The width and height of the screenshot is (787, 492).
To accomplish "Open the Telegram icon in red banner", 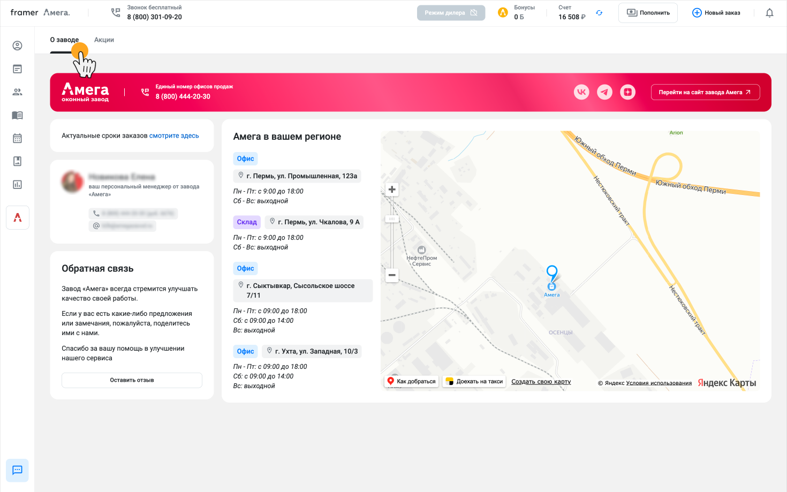I will pyautogui.click(x=604, y=92).
